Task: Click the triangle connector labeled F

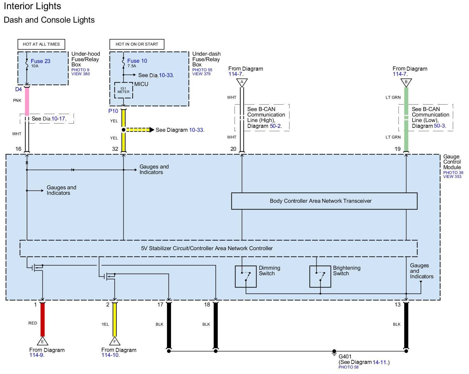Action: click(115, 341)
